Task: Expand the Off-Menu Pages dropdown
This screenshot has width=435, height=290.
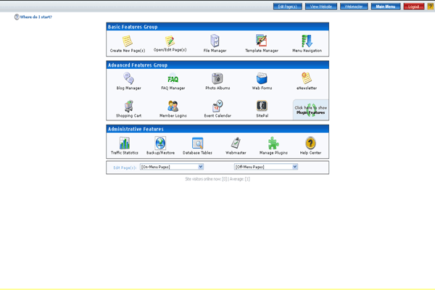Action: pos(265,167)
